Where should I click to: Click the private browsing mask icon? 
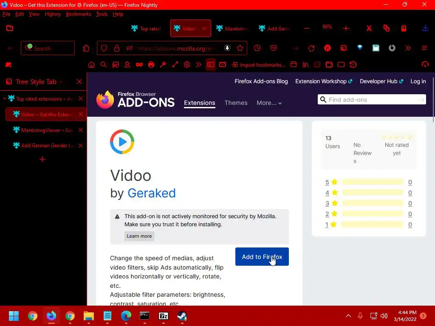(139, 65)
